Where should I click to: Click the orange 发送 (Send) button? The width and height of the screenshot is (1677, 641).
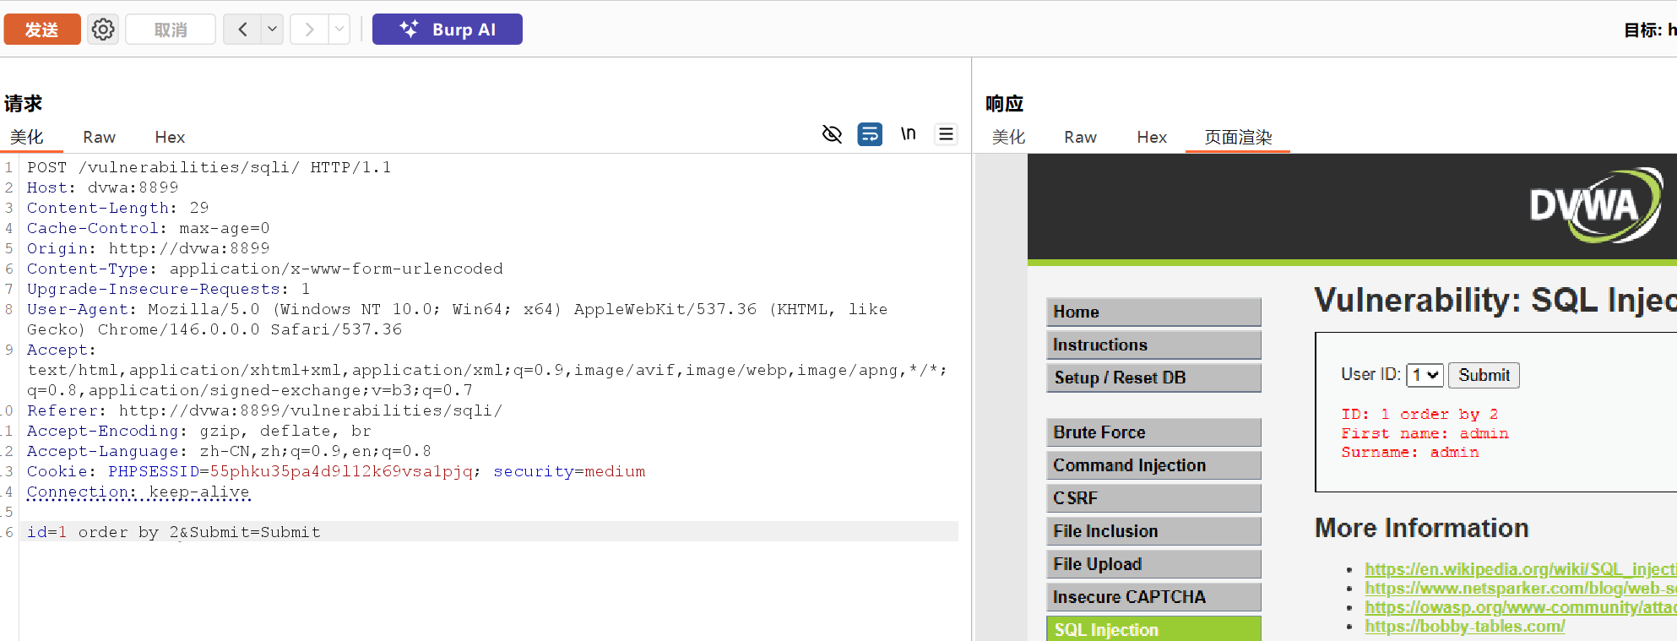(x=42, y=30)
